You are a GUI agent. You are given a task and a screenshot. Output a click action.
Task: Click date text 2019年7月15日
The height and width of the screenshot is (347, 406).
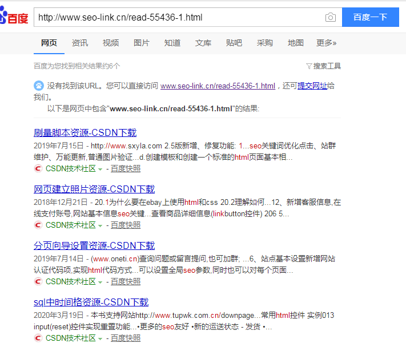pyautogui.click(x=58, y=146)
